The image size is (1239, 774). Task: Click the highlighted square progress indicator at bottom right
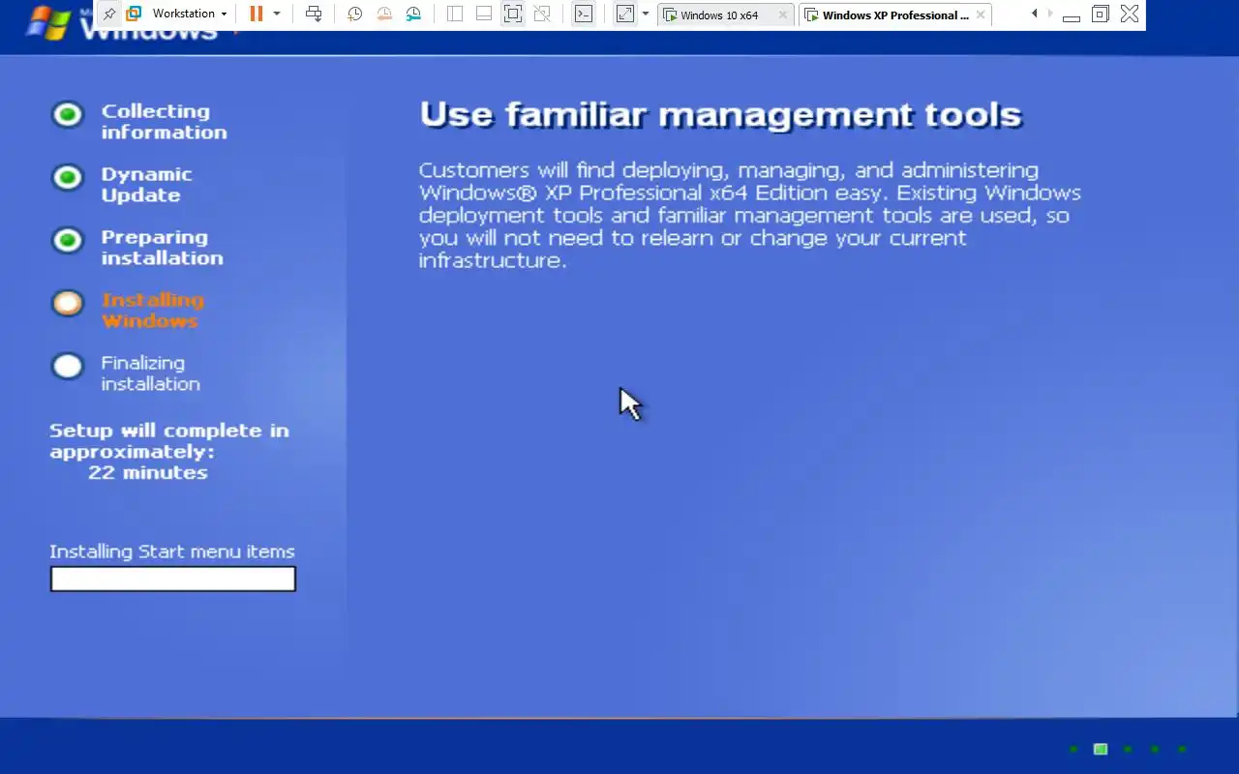tap(1101, 749)
